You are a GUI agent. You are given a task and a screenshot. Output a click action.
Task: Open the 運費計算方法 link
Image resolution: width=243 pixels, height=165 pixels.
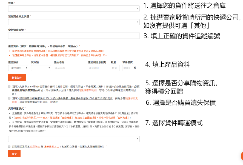click(51, 147)
